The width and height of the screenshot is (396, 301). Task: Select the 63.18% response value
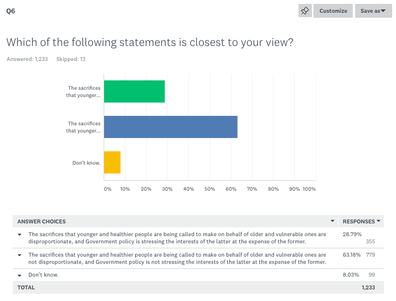352,254
